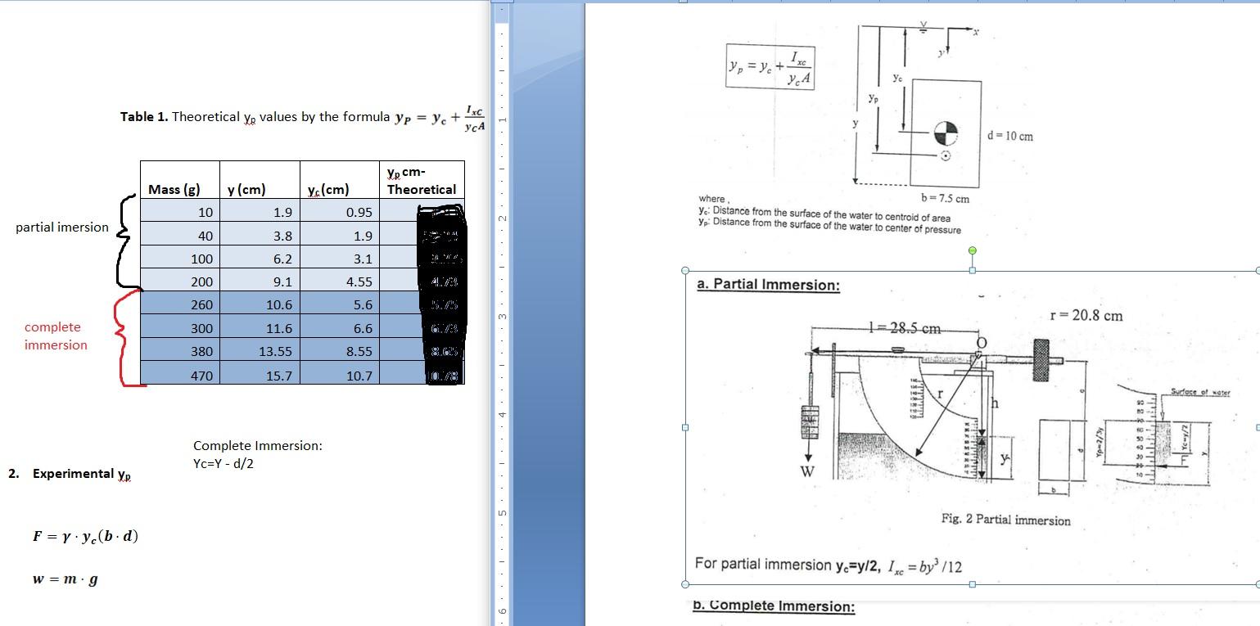
Task: Click the Mass (g) table header cell
Action: coord(174,188)
